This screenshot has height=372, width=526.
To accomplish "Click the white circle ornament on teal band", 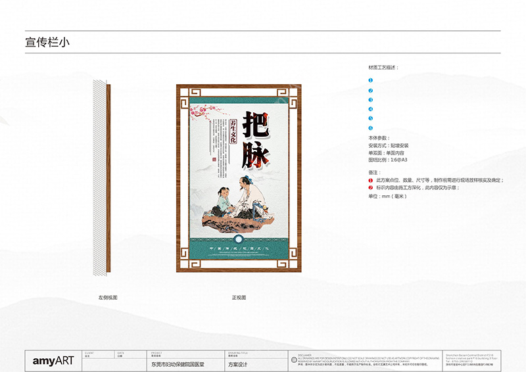I will click(x=239, y=239).
